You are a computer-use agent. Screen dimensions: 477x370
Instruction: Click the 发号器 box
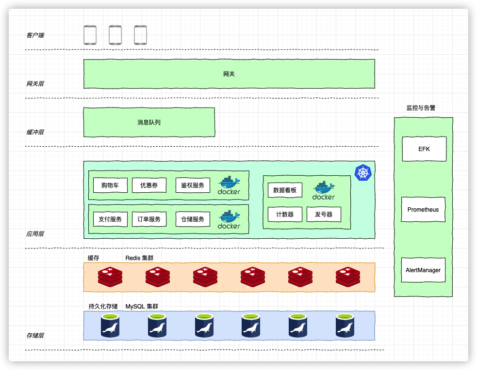tap(324, 215)
